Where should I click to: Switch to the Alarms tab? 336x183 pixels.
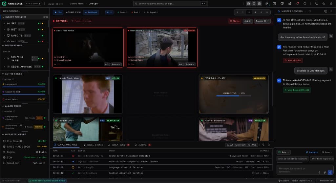pos(143,145)
